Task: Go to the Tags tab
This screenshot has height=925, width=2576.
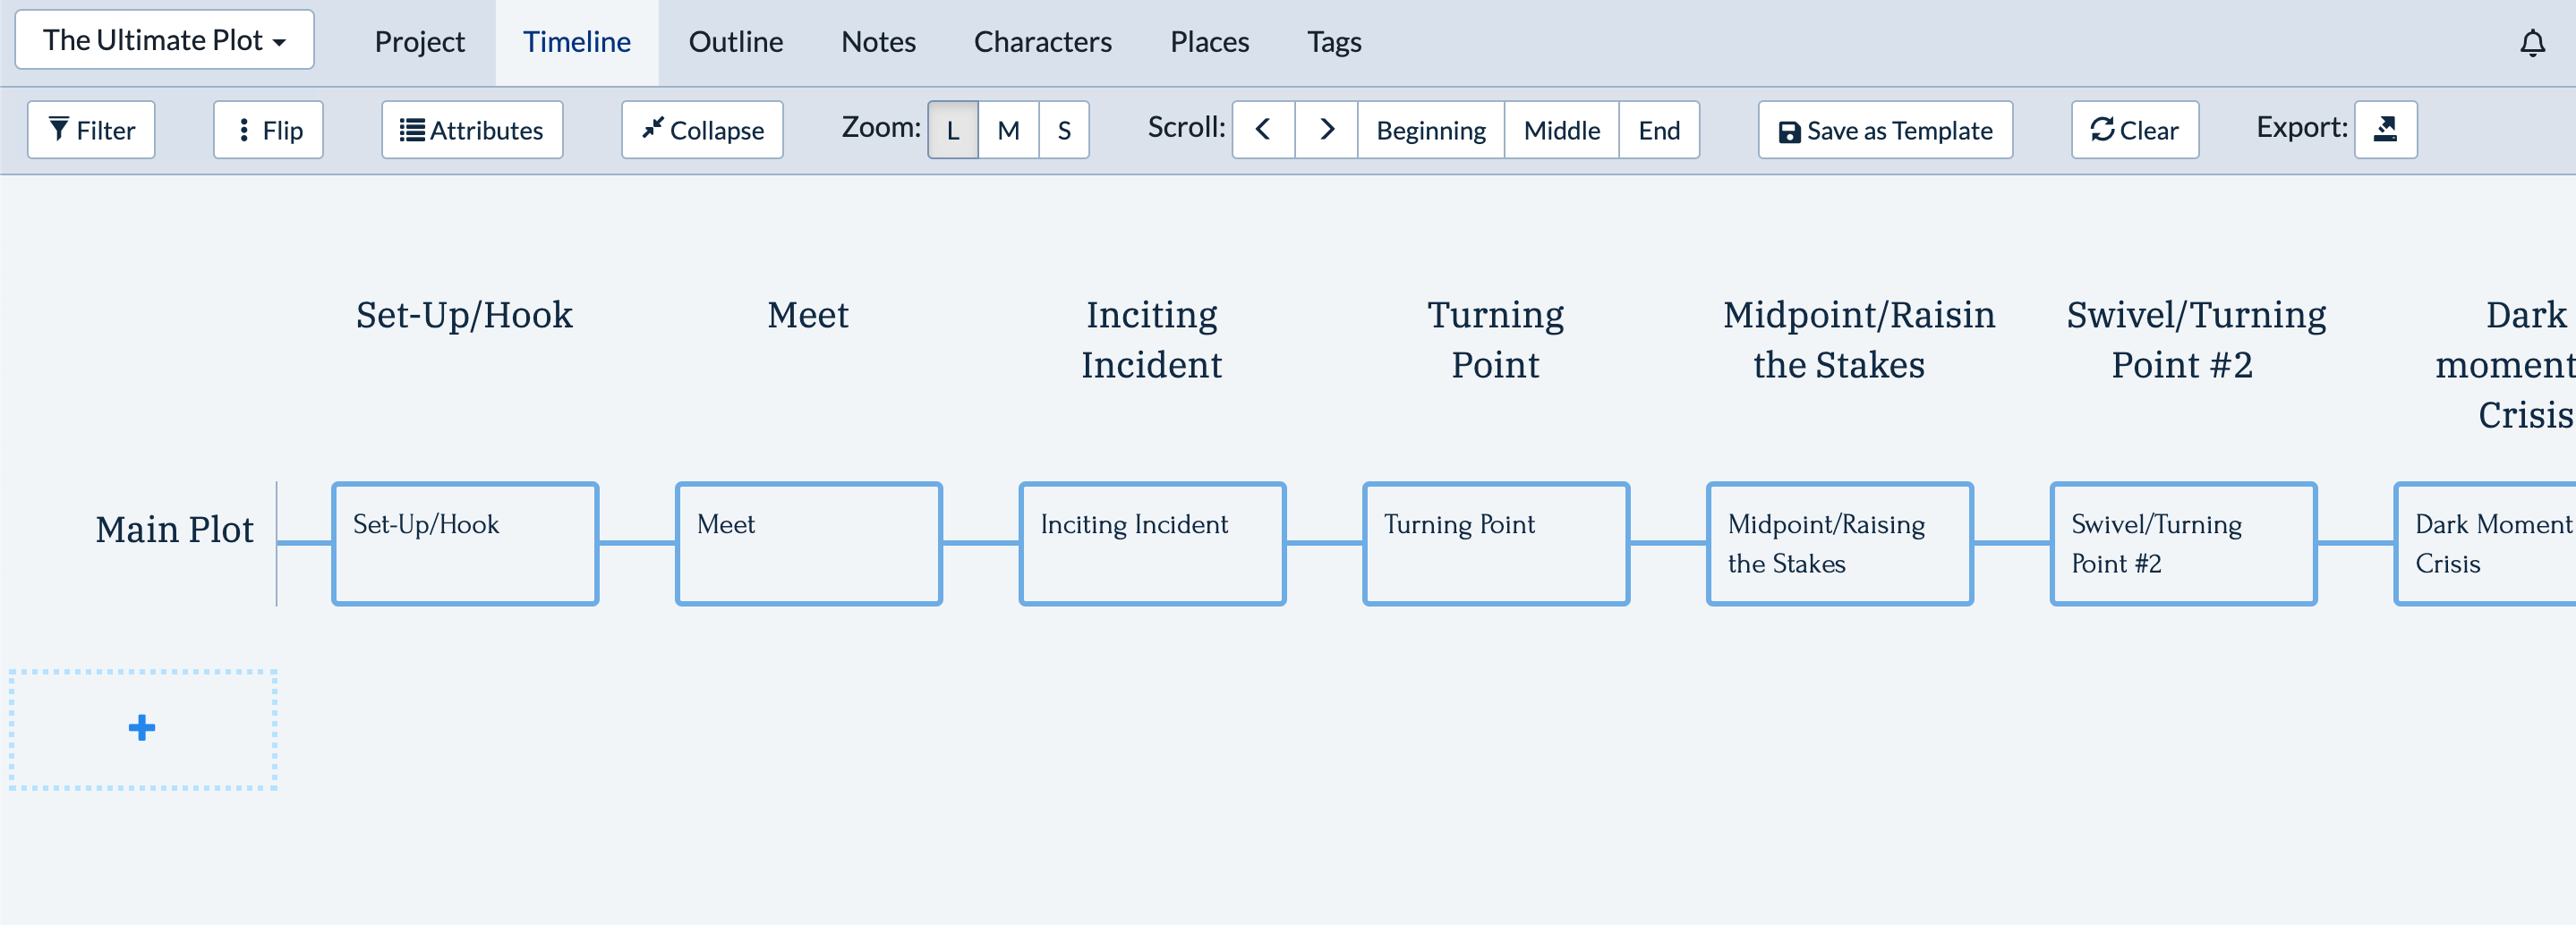Action: click(1334, 42)
